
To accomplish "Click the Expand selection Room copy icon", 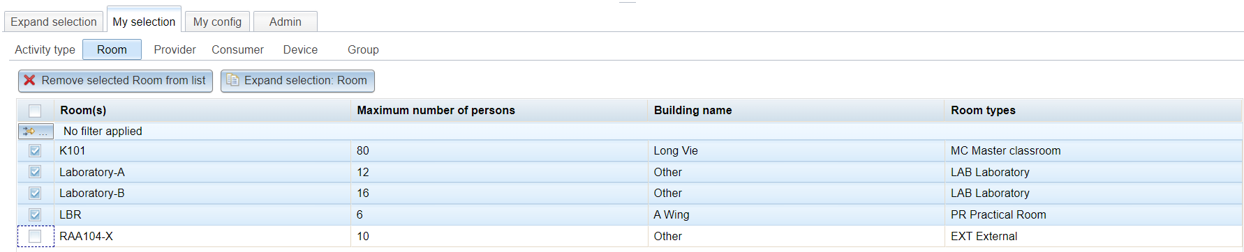I will tap(232, 80).
